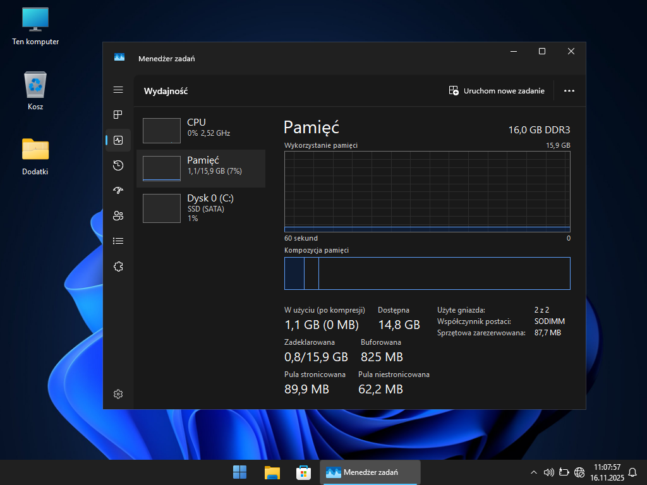Click Uruchom nowe zadanie button
This screenshot has width=647, height=485.
[x=497, y=91]
